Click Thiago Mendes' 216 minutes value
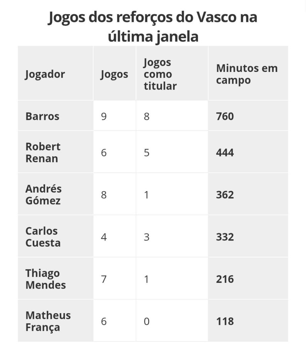Screen dimensions: 306x344 pyautogui.click(x=225, y=279)
